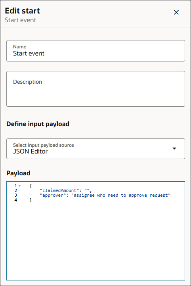Close the Edit start panel
The width and height of the screenshot is (191, 286).
click(x=176, y=12)
